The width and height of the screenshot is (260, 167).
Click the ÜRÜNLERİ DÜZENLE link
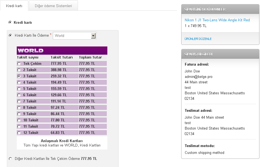click(198, 39)
